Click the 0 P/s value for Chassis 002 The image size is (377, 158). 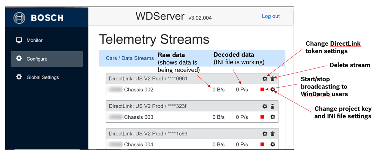(242, 90)
